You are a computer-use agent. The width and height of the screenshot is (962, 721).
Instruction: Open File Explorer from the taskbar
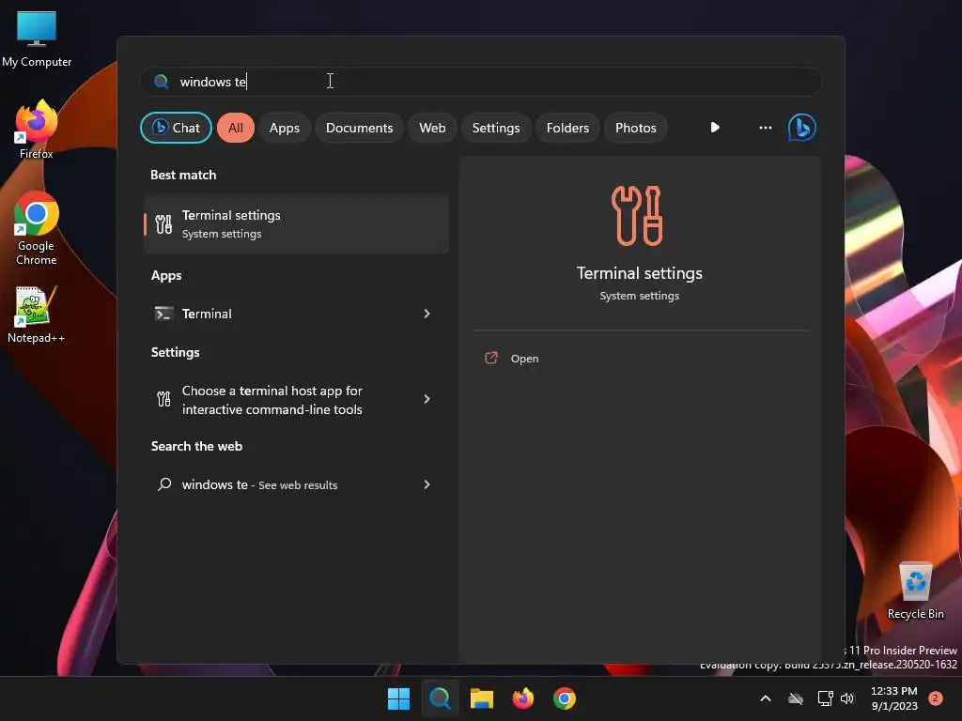click(x=482, y=698)
